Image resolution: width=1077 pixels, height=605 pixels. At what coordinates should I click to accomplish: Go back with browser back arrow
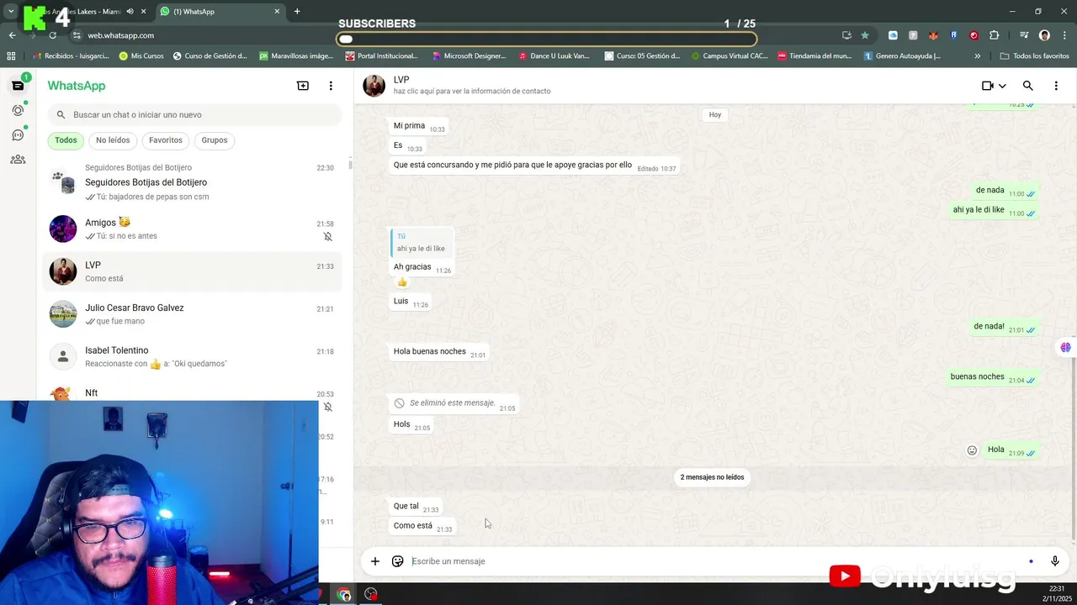12,35
